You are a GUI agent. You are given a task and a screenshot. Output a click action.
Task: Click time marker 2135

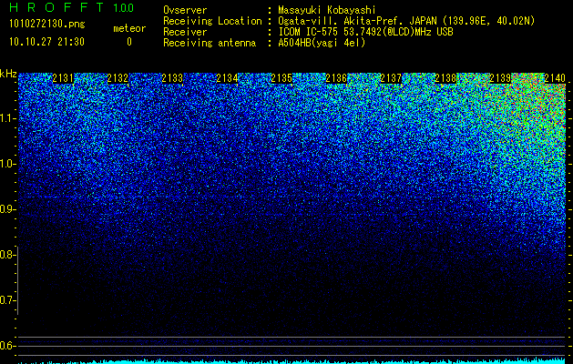[x=281, y=78]
